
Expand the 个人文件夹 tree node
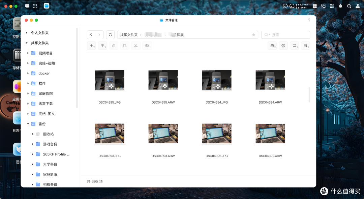pos(27,33)
